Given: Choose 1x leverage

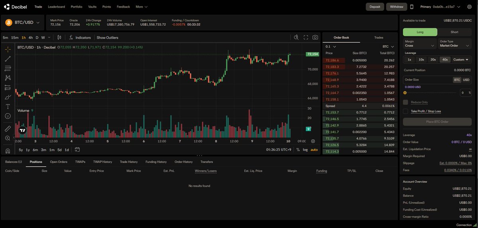Looking at the screenshot, I should pyautogui.click(x=409, y=60).
